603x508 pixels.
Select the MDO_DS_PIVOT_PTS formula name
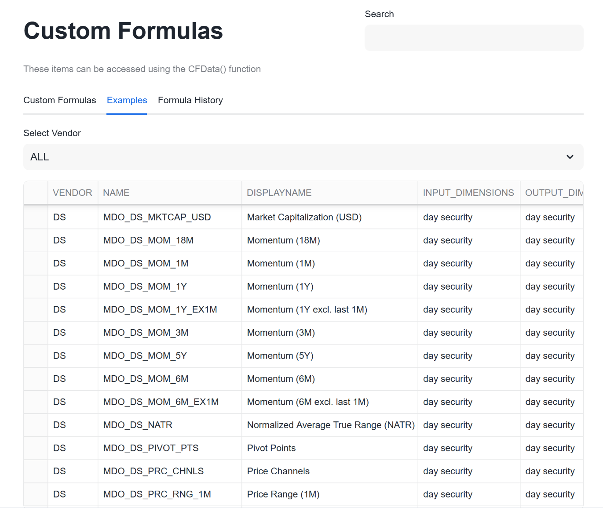click(150, 448)
